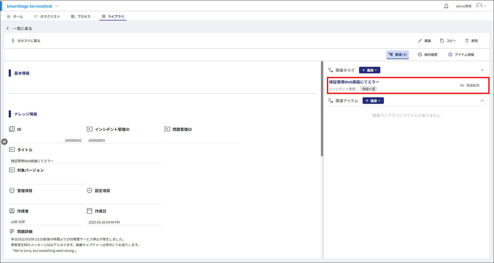The height and width of the screenshot is (263, 494).
Task: Click the side panel toggle handle
Action: click(x=4, y=142)
